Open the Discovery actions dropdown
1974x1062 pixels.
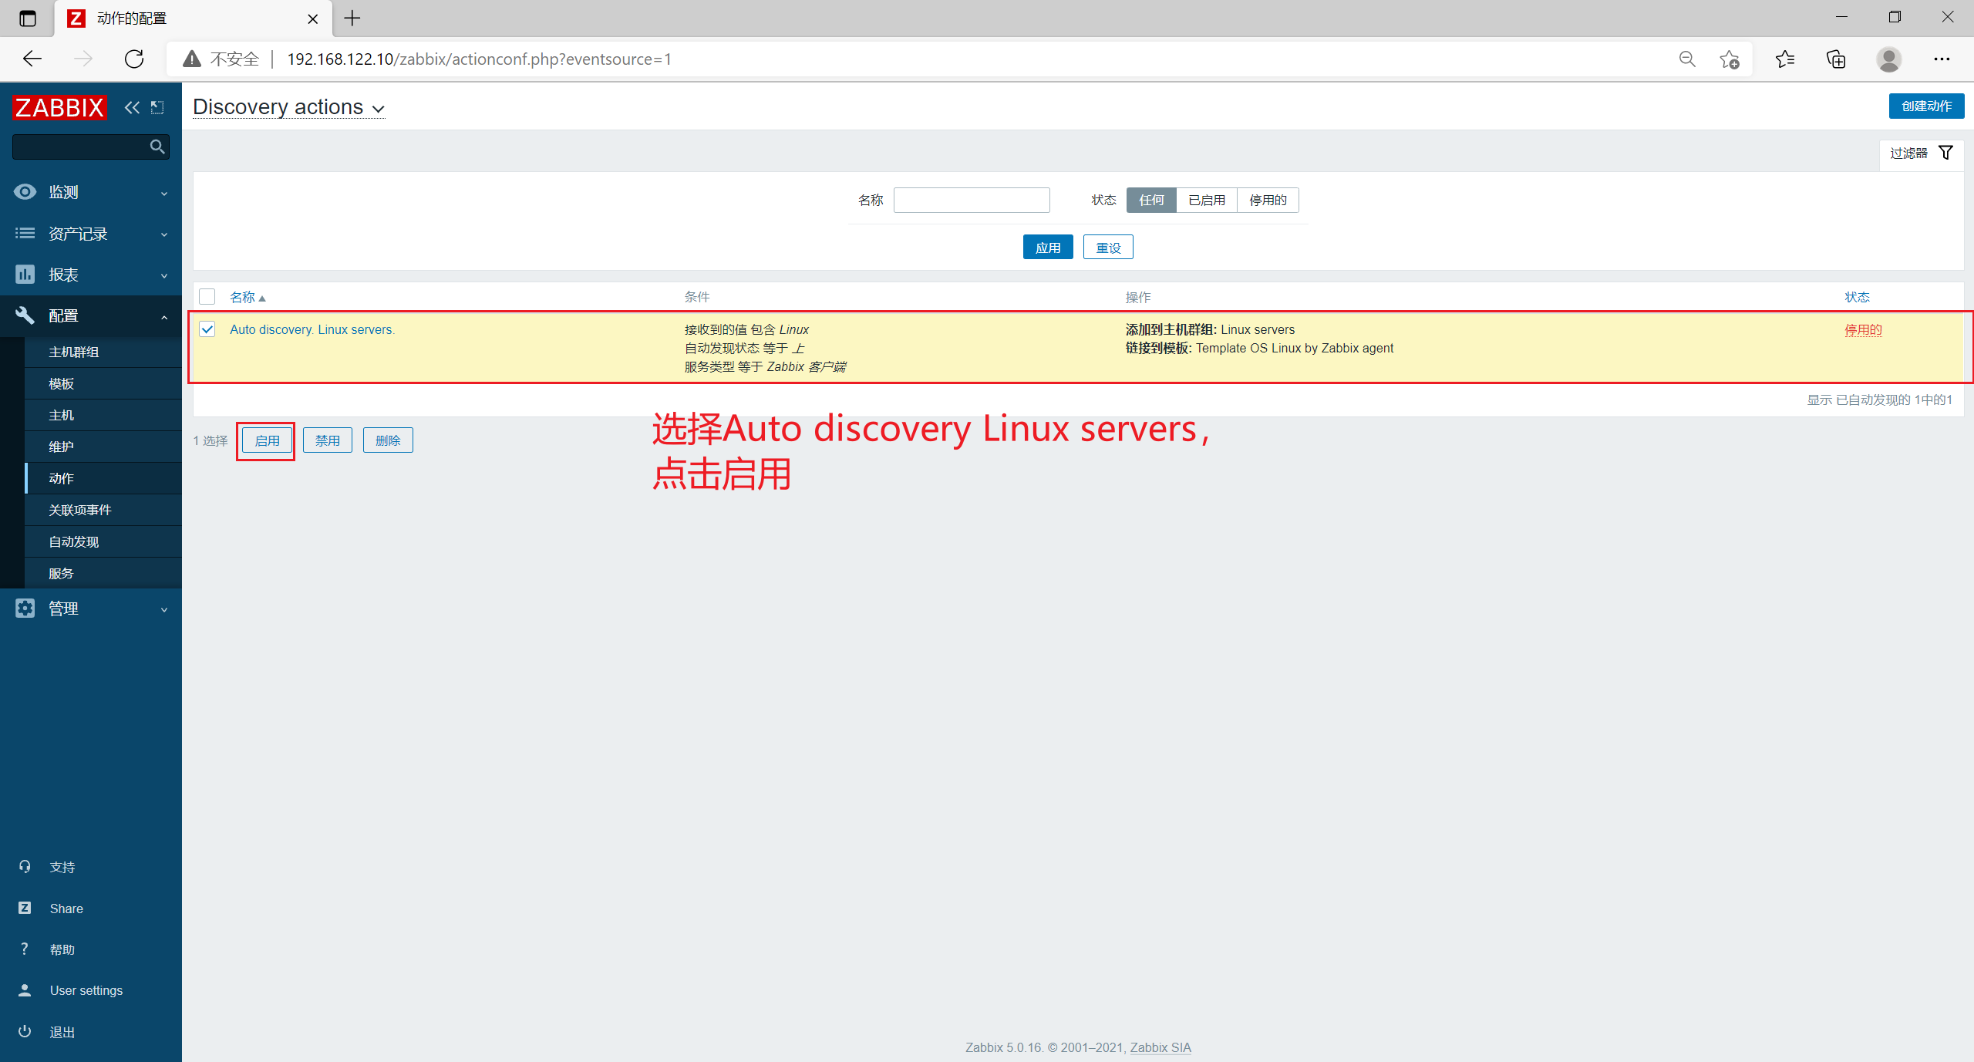[288, 107]
